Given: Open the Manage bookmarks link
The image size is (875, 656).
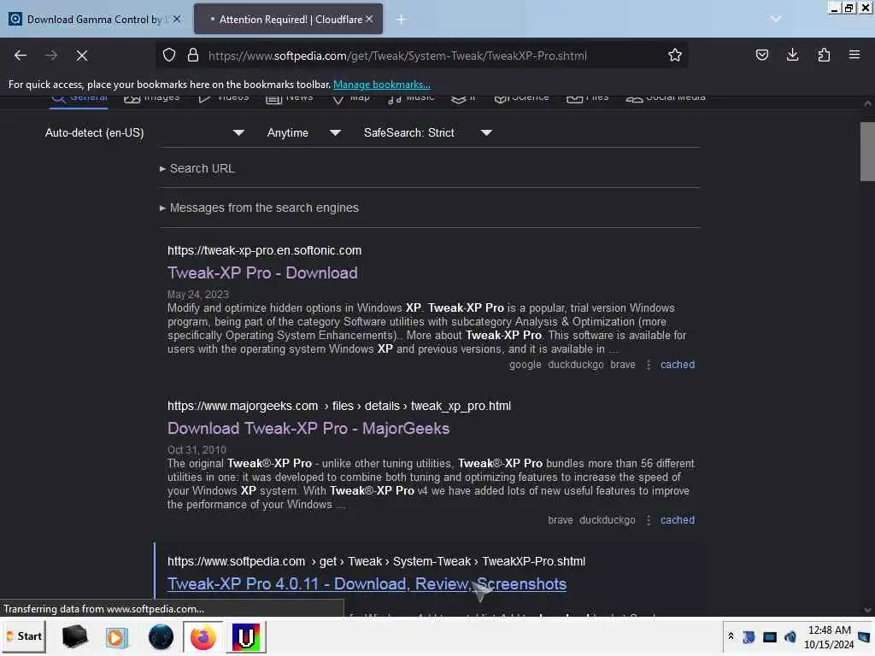Looking at the screenshot, I should point(382,85).
